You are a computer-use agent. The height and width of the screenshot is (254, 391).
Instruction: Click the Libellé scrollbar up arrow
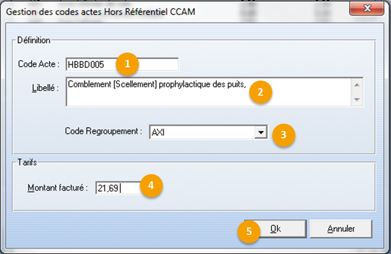[x=357, y=85]
